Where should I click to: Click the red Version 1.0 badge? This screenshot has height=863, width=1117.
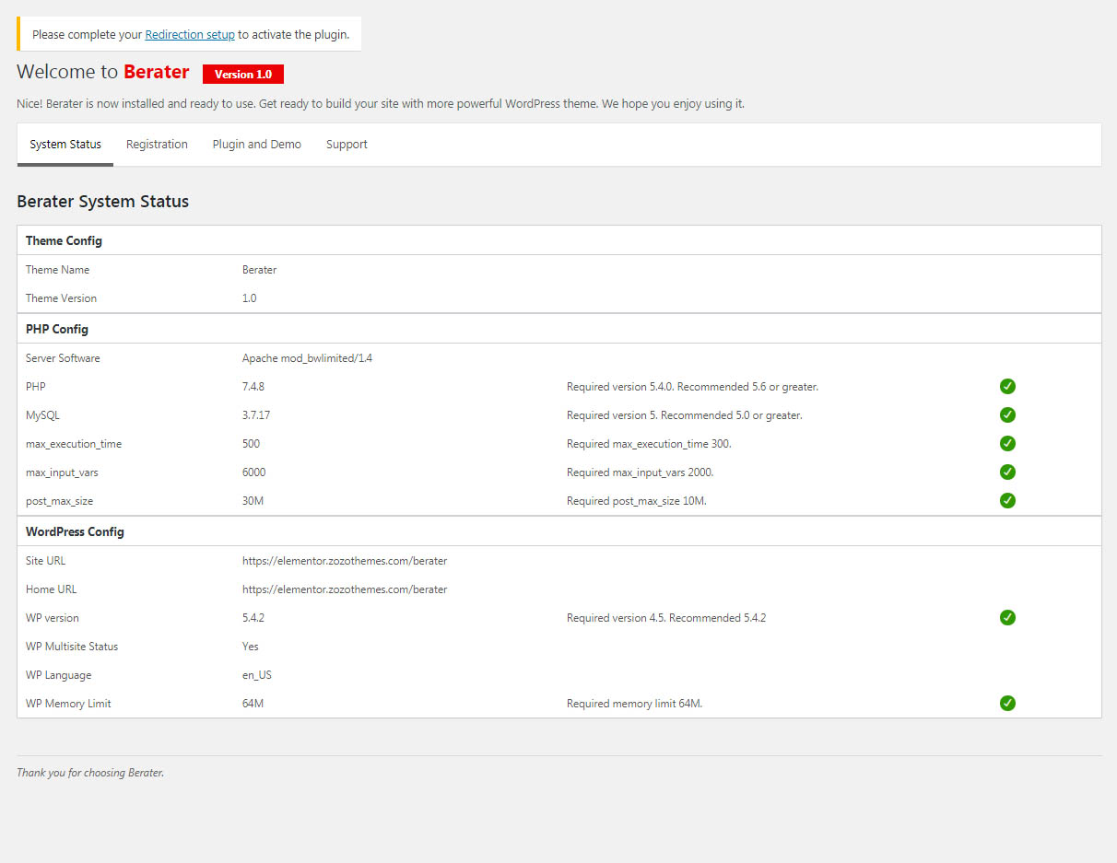coord(243,75)
